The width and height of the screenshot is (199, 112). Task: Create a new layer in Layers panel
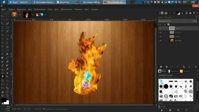pos(161,67)
